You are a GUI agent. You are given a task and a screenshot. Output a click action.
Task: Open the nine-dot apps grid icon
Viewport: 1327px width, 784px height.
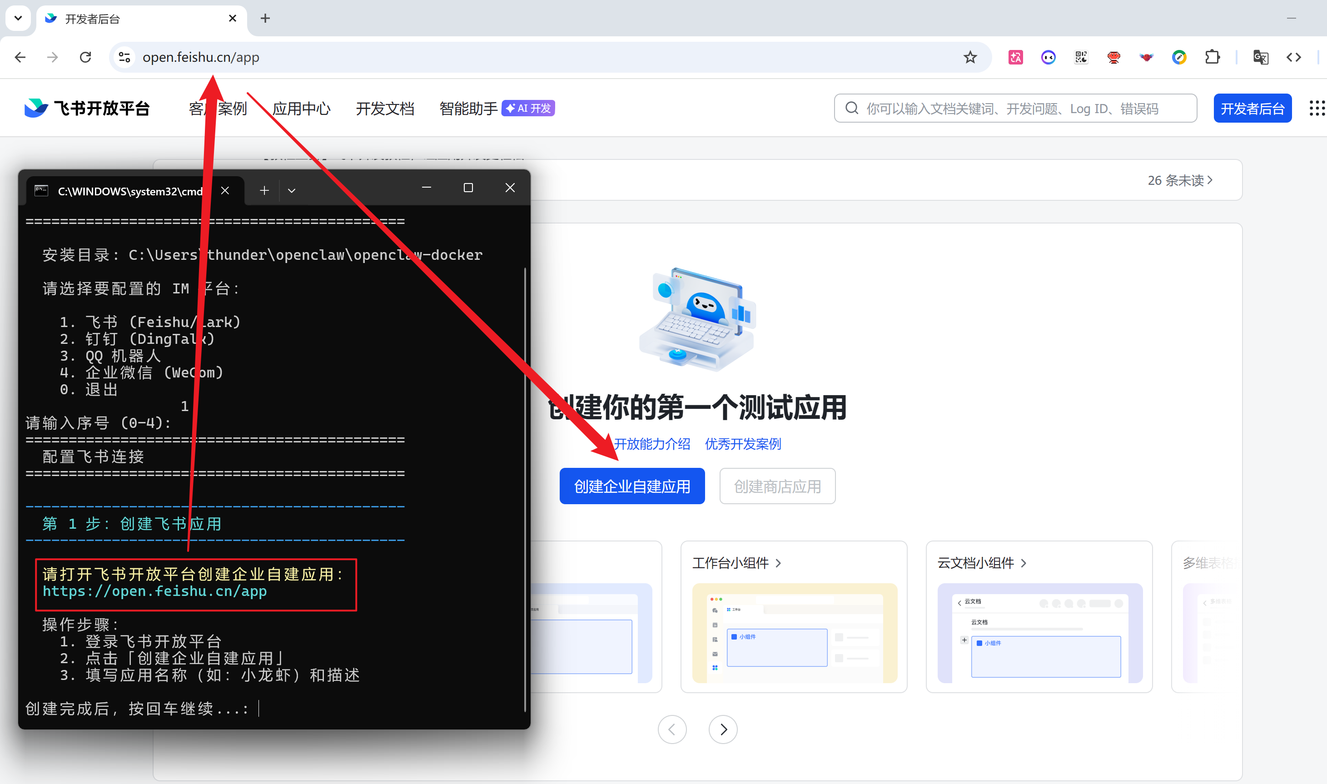1317,108
